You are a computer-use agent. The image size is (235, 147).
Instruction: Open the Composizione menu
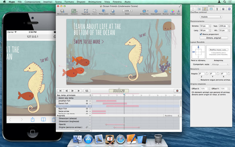point(33,2)
